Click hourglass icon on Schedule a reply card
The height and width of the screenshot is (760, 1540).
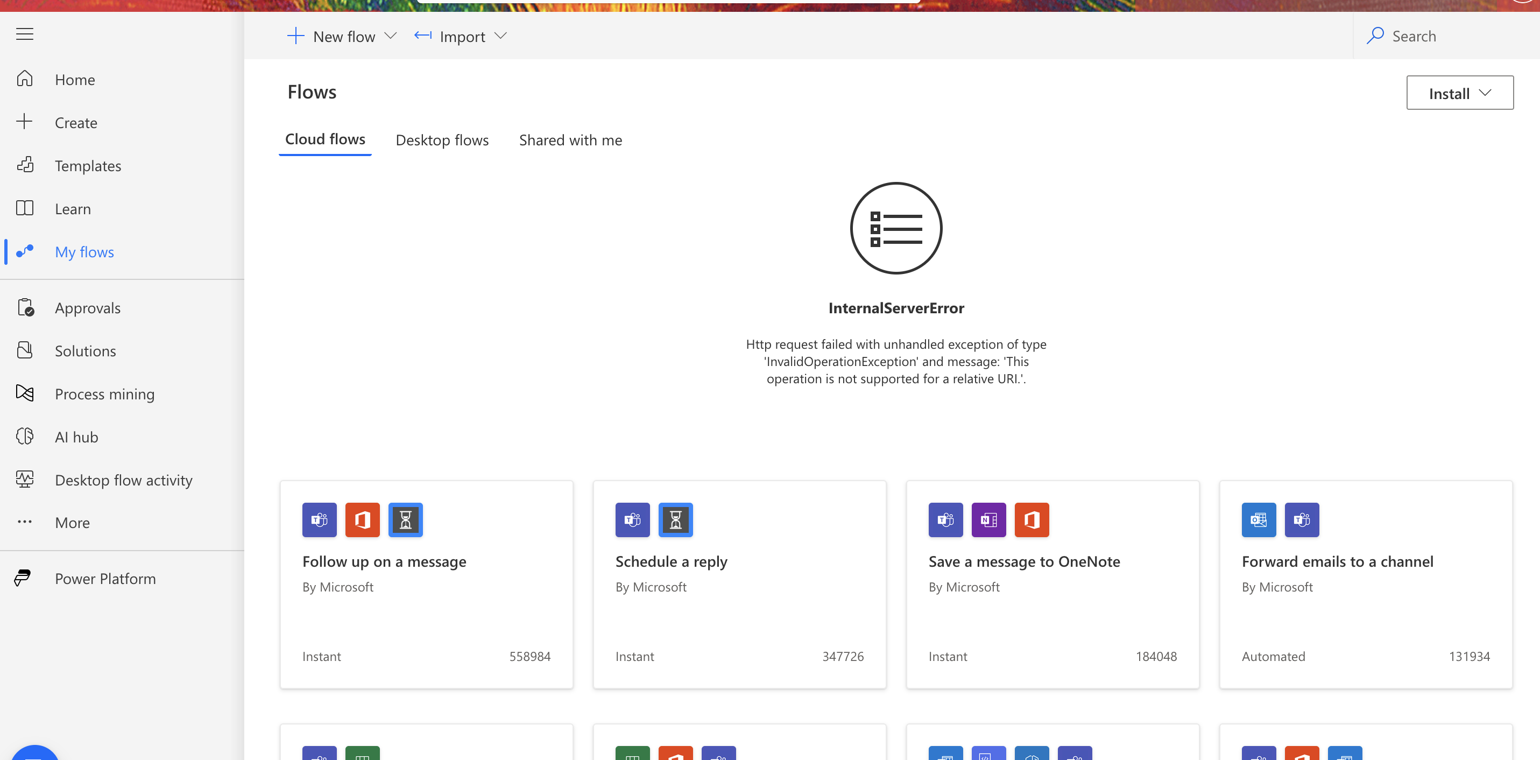[x=675, y=519]
